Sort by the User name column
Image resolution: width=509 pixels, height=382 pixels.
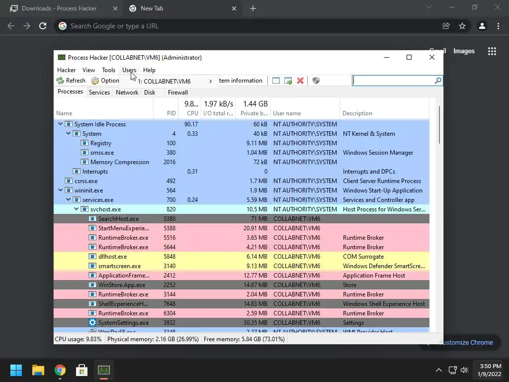305,113
